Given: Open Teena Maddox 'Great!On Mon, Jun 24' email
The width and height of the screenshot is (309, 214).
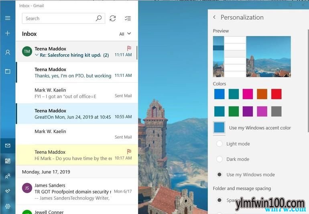Looking at the screenshot, I should pos(77,114).
